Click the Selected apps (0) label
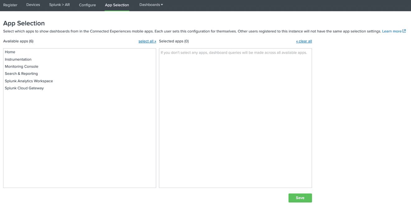 pyautogui.click(x=174, y=41)
